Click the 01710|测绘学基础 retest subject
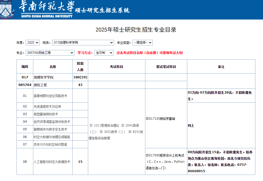This screenshot has width=263, height=181. click(160, 119)
